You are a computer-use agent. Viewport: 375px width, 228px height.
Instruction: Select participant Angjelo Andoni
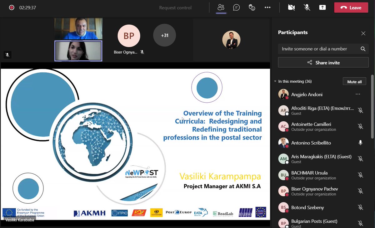pos(321,94)
